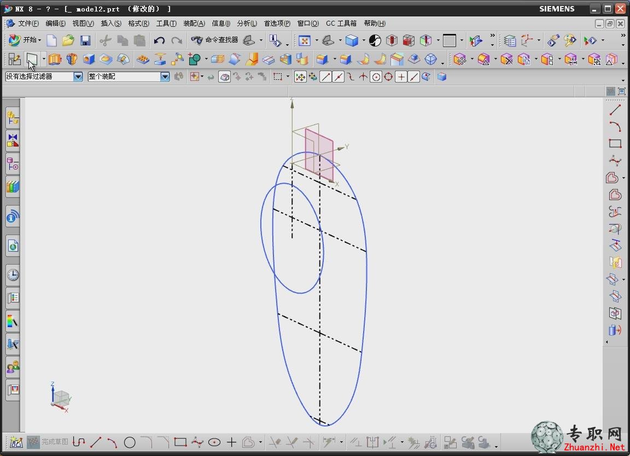Screen dimensions: 630x456
Task: Click the Unite boolean icon
Action: (195, 60)
